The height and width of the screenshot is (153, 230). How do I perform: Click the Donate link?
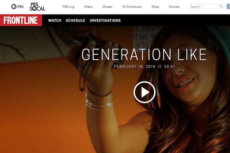coord(174,7)
